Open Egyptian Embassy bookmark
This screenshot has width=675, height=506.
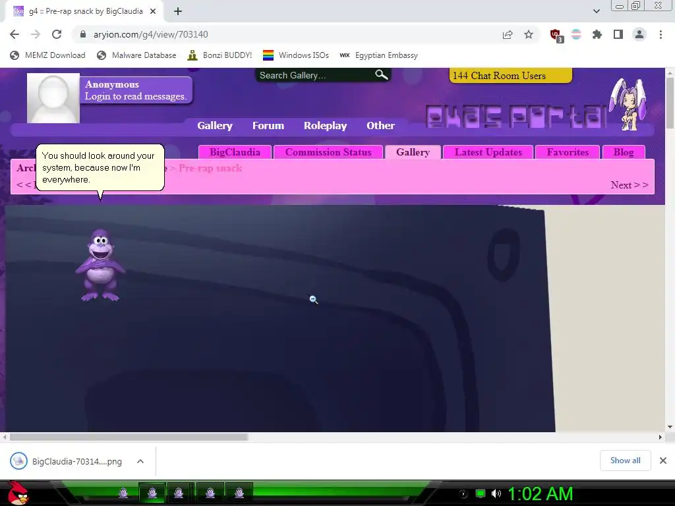click(379, 55)
